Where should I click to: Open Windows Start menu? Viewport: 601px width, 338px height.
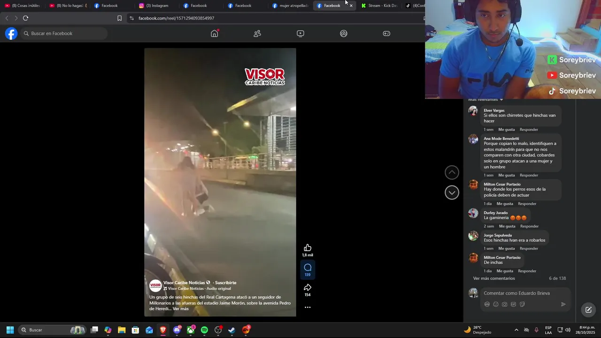(10, 330)
